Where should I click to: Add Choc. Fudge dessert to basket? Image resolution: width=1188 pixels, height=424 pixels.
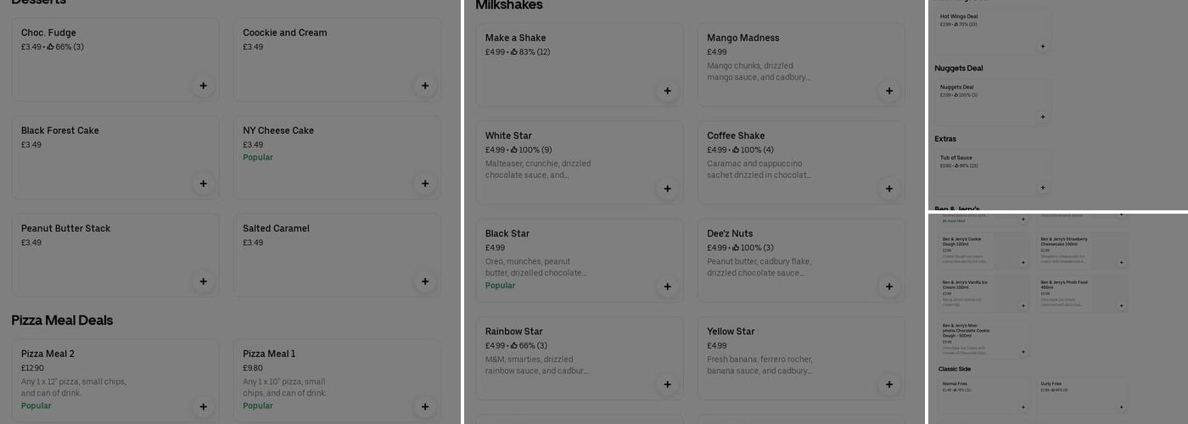203,86
